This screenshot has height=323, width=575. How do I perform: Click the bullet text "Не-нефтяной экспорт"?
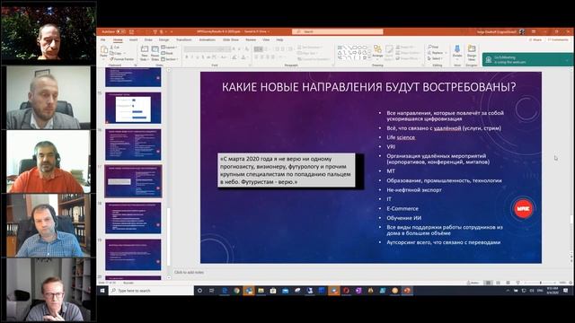[x=414, y=190]
